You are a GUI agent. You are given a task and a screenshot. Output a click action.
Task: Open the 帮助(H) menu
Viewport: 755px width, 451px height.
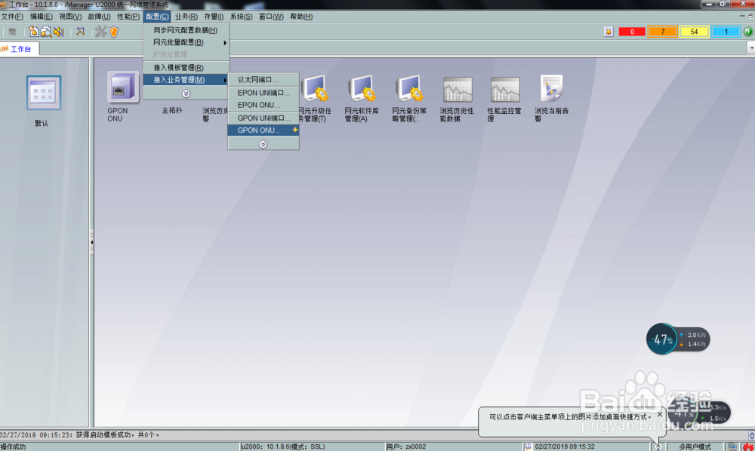tap(301, 17)
